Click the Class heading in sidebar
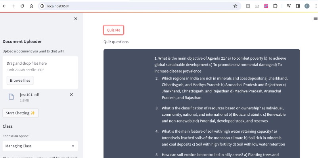The image size is (318, 158). (x=8, y=126)
